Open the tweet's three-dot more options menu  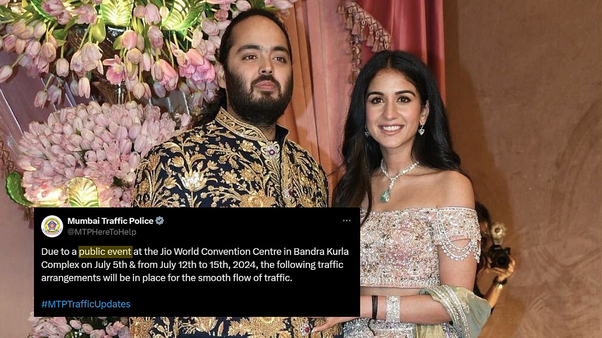coord(347,221)
